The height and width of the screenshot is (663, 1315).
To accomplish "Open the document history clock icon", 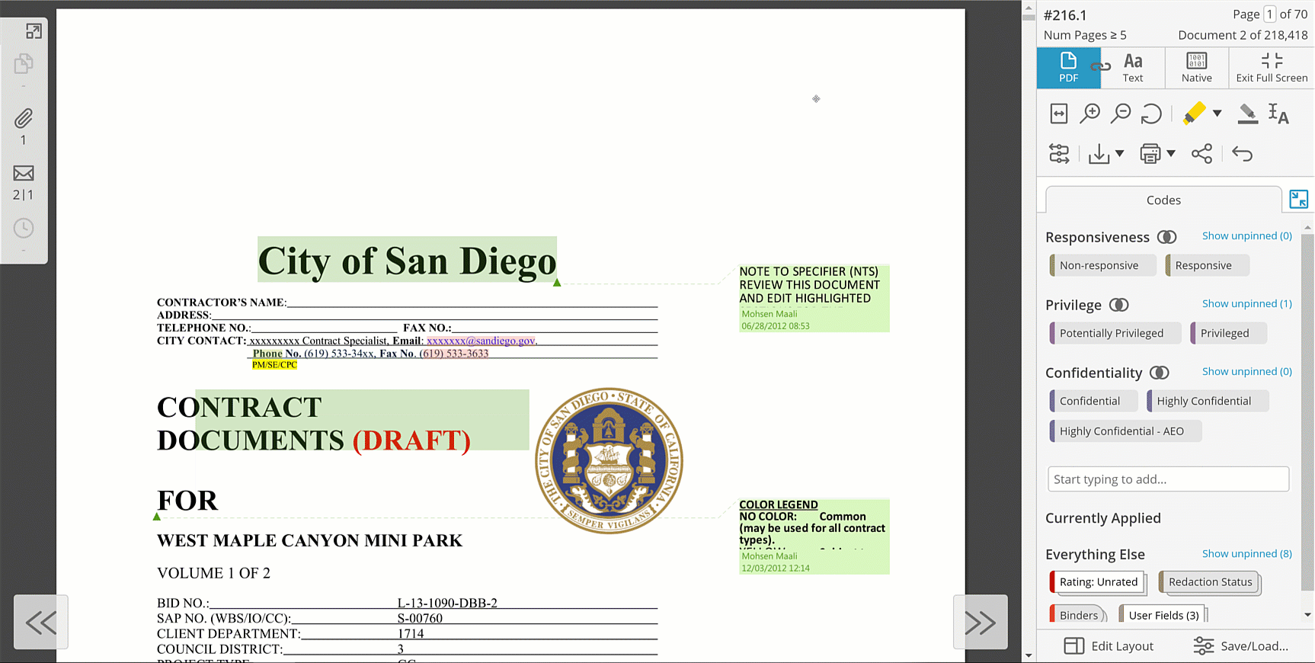I will click(x=24, y=228).
